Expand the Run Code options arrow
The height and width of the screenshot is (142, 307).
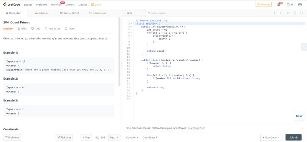click(279, 137)
